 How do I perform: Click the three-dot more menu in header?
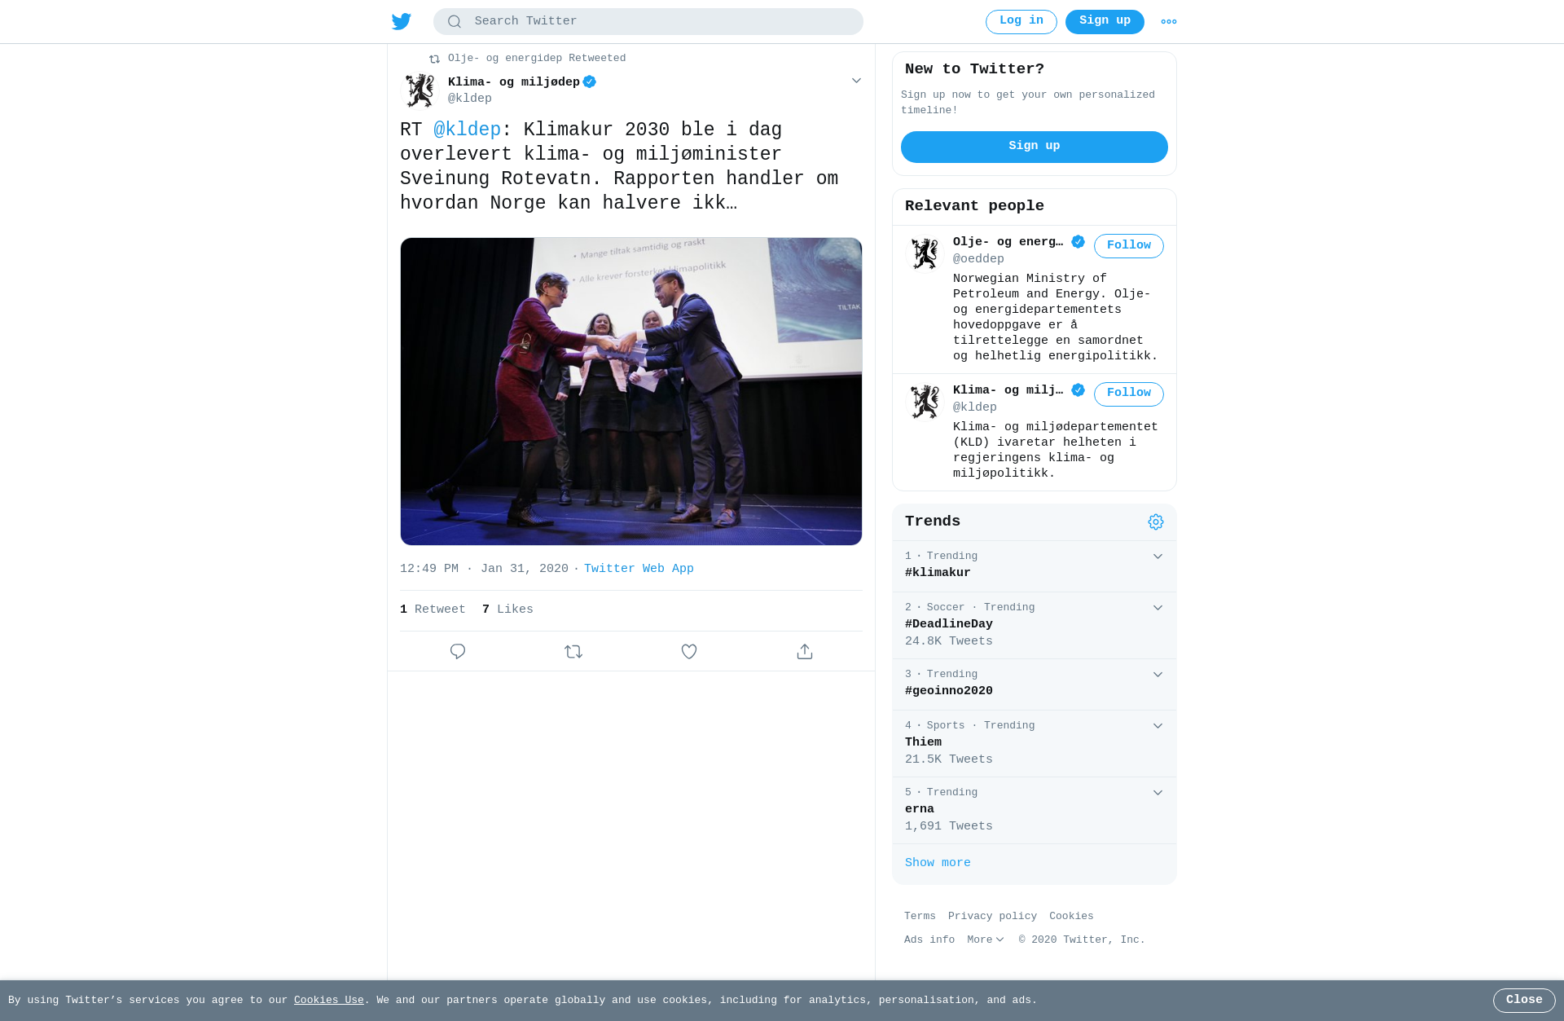(1169, 22)
